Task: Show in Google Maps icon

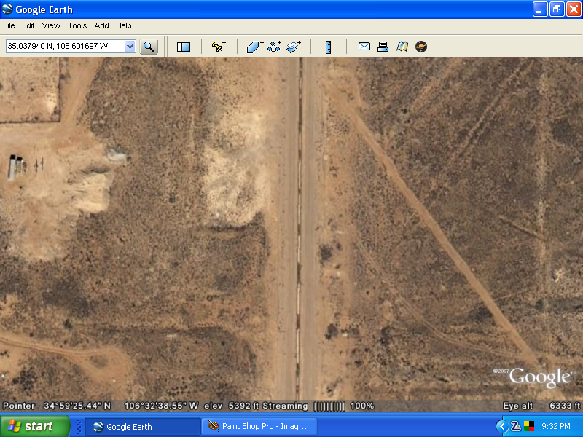Action: 402,47
